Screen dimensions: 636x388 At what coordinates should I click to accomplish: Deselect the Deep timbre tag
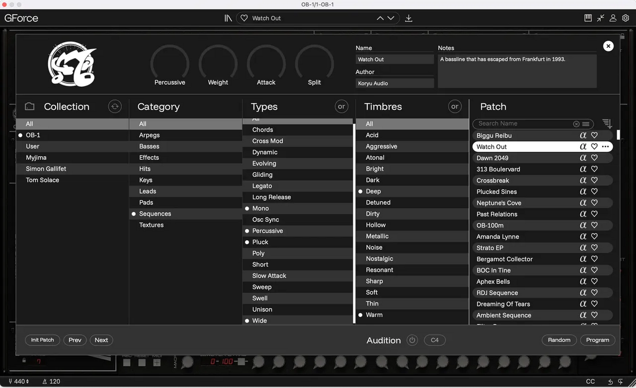click(x=412, y=192)
